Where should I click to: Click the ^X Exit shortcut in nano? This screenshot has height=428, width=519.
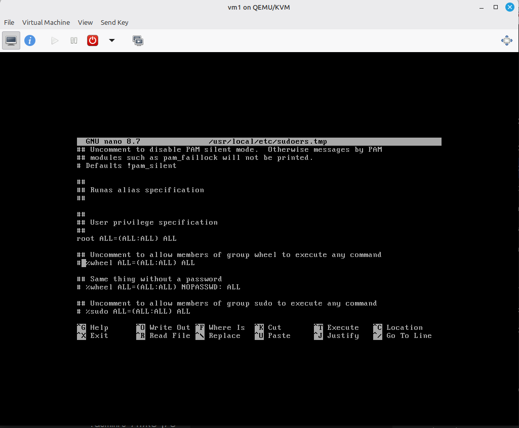(93, 335)
